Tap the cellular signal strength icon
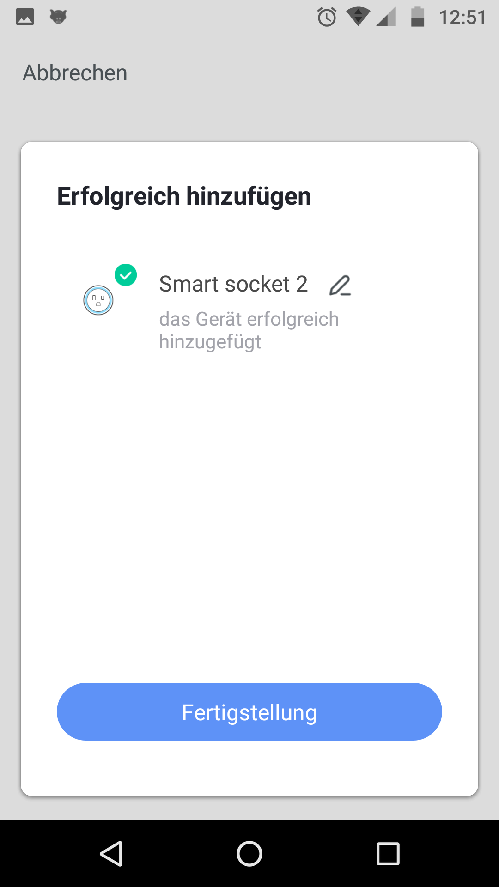 [386, 18]
